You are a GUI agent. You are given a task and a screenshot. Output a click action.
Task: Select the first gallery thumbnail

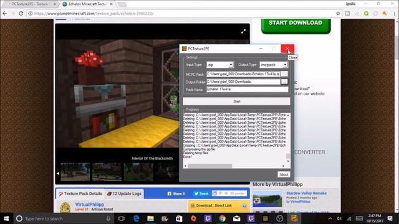[75, 172]
